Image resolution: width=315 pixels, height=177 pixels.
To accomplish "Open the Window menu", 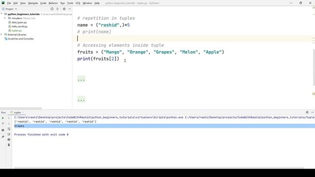I will click(x=87, y=3).
